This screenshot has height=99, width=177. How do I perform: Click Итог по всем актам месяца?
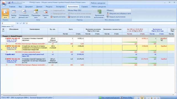click(x=80, y=13)
